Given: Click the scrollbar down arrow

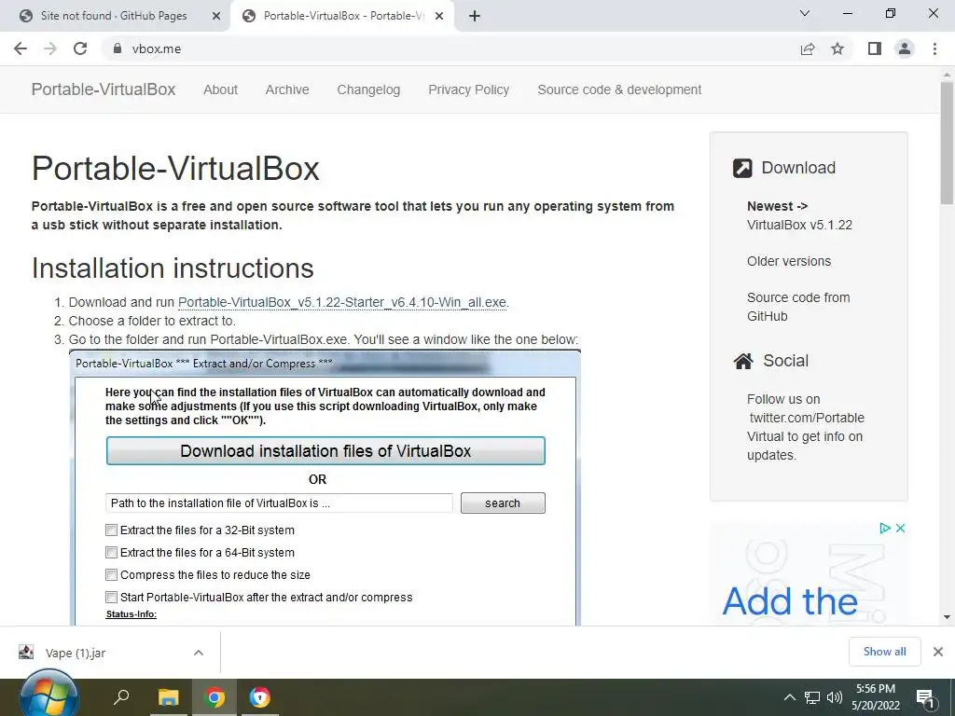Looking at the screenshot, I should point(947,617).
